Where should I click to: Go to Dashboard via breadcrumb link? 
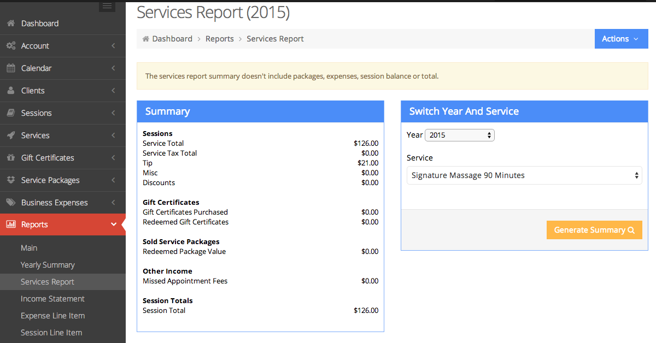pyautogui.click(x=172, y=39)
